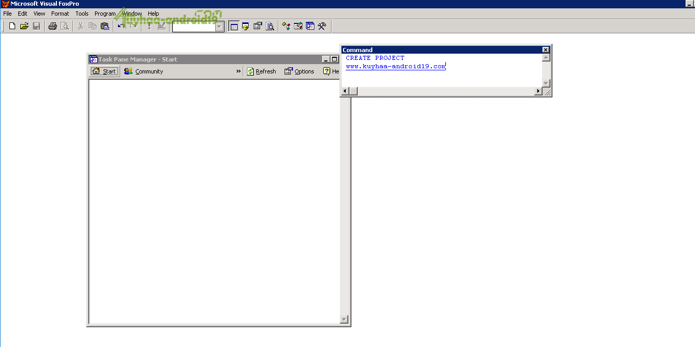Screen dimensions: 695x347
Task: Click the Undo arrow icon
Action: 121,26
